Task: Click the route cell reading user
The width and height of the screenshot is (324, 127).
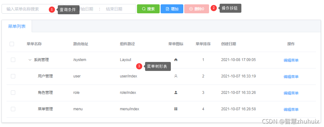Action: point(77,76)
